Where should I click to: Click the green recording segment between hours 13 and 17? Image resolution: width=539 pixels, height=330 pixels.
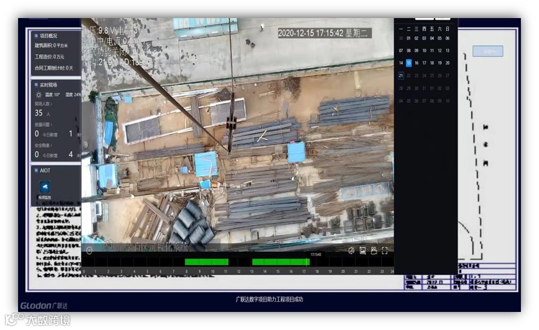coord(281,262)
